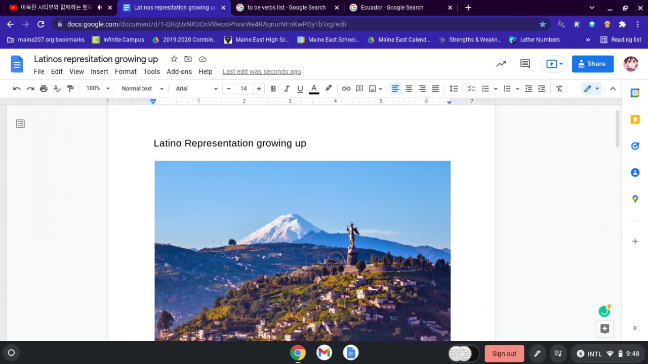
Task: Click the blue Share button
Action: point(592,64)
